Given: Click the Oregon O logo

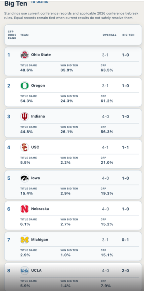Looking at the screenshot, I should point(24,86).
